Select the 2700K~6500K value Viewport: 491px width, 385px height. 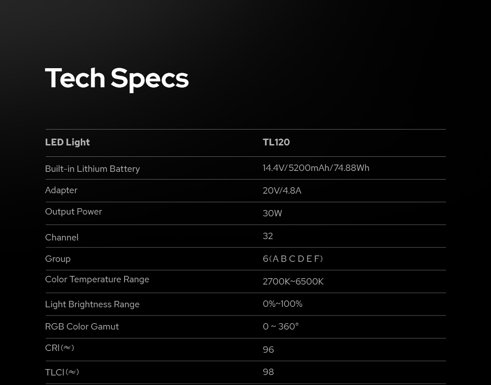point(293,281)
